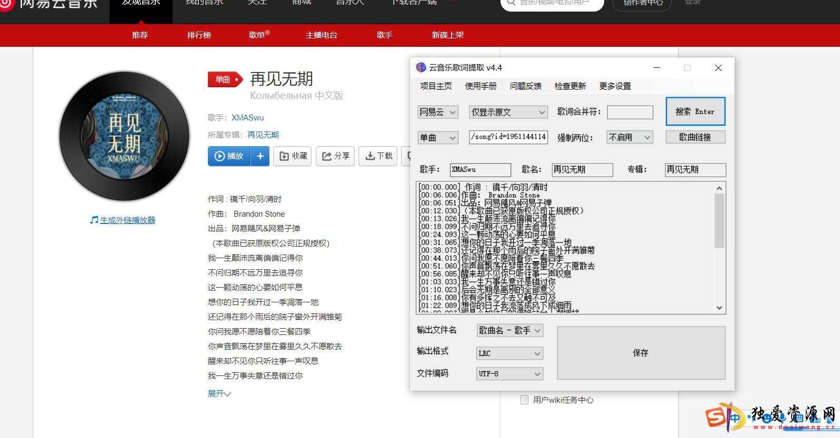The height and width of the screenshot is (438, 840).
Task: Click the search magnifier icon
Action: point(511,3)
